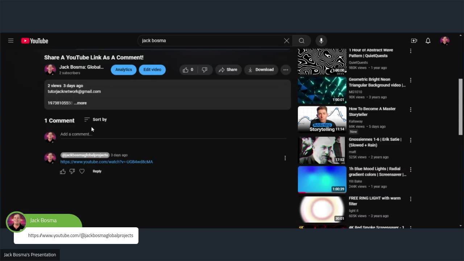The width and height of the screenshot is (464, 261).
Task: Open QuietQuests channel name
Action: point(358,62)
